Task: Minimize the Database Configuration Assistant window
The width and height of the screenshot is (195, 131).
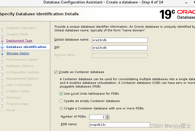Action: [186, 3]
